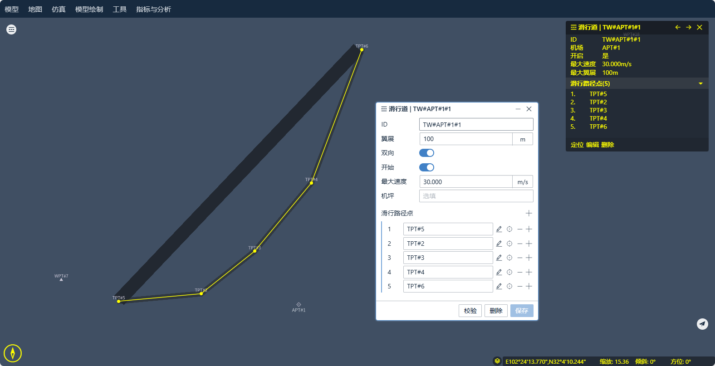
Task: Open the round menu icon at top-left
Action: 11,29
